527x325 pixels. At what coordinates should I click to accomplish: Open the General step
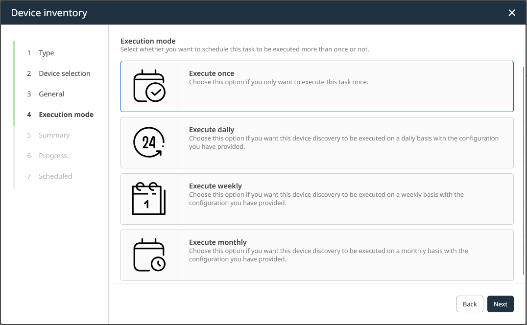(51, 94)
